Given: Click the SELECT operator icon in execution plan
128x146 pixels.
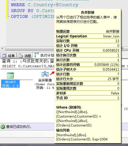Looking at the screenshot, I should pos(10,75).
